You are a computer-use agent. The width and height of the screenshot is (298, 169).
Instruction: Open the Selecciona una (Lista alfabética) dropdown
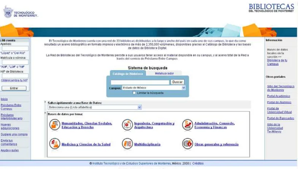click(95, 107)
